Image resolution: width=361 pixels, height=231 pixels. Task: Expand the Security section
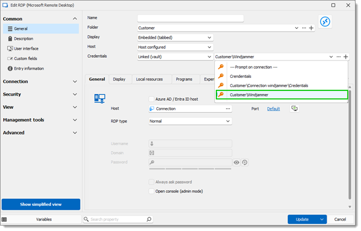(40, 94)
